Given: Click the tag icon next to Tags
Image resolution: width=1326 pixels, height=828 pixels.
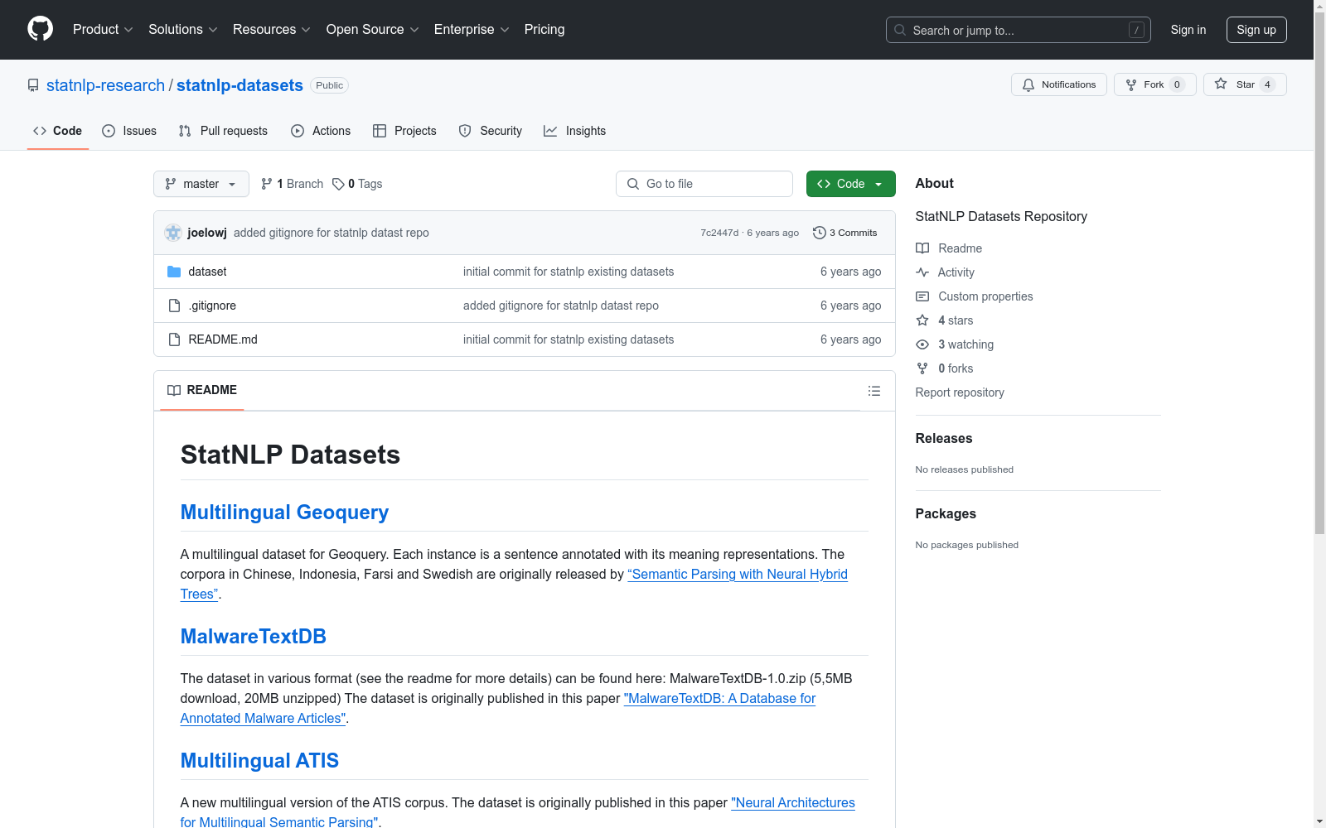Looking at the screenshot, I should click(x=338, y=184).
